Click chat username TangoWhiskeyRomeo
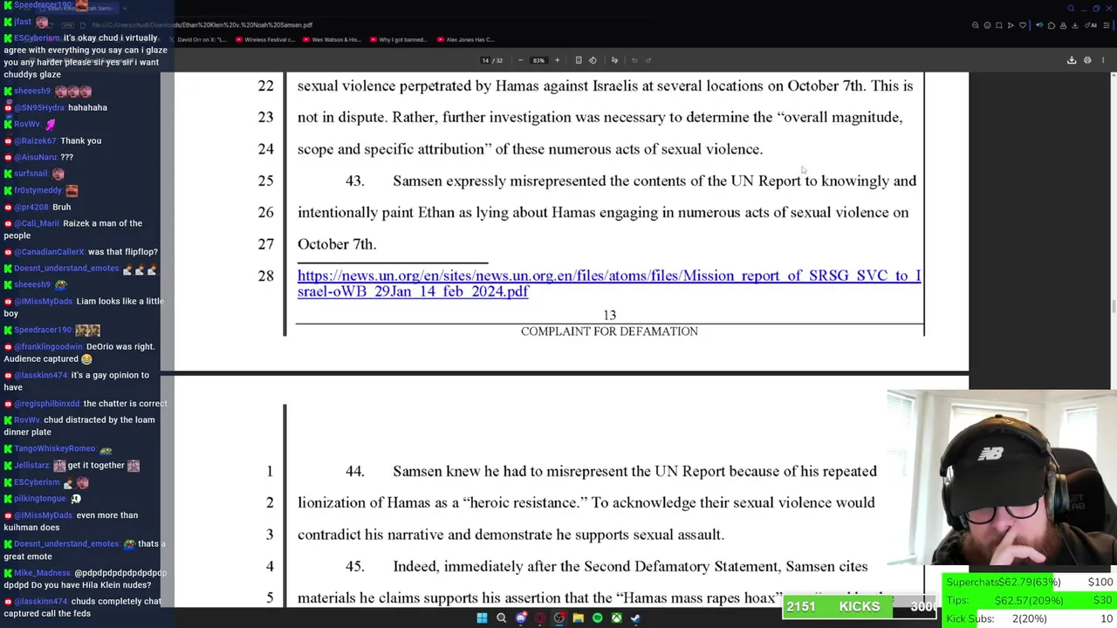 pyautogui.click(x=54, y=449)
